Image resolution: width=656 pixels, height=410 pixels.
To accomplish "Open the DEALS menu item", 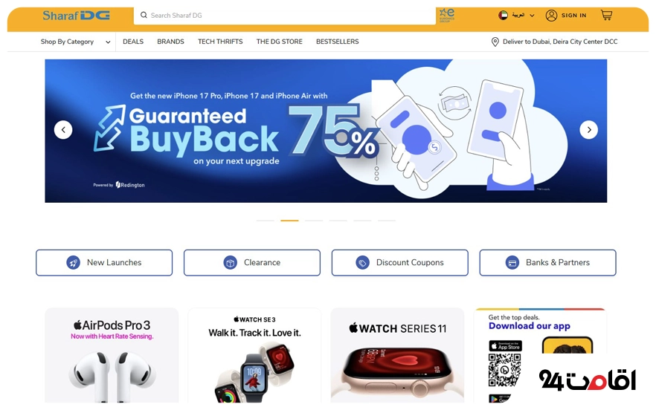I will [133, 42].
